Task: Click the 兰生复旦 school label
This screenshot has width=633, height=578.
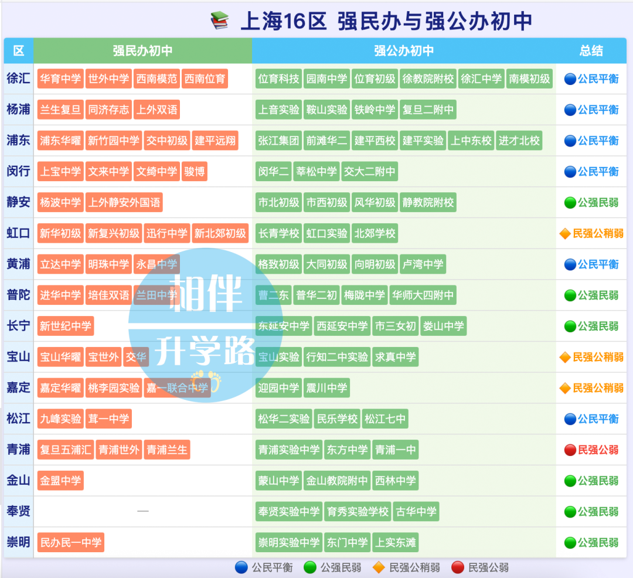Action: pos(60,110)
